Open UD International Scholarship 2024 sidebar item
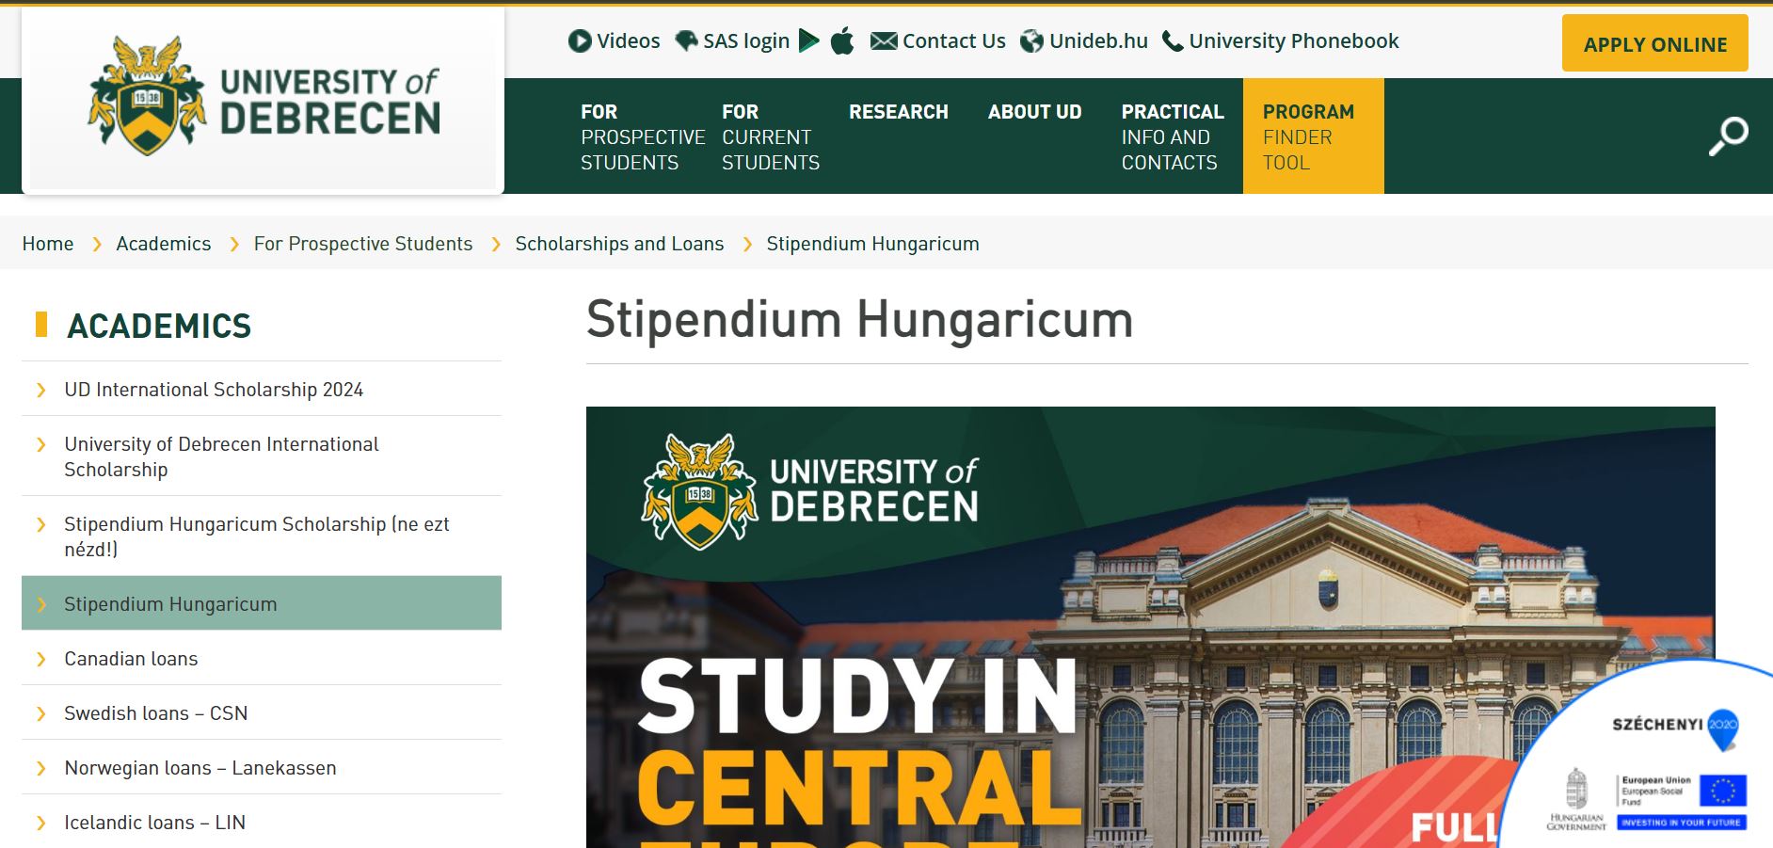 point(262,389)
